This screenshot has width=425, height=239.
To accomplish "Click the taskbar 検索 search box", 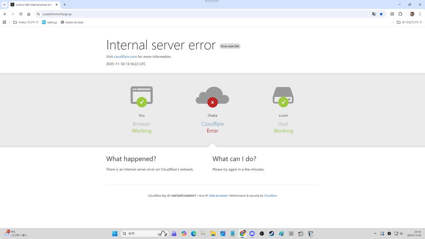I will (x=144, y=233).
